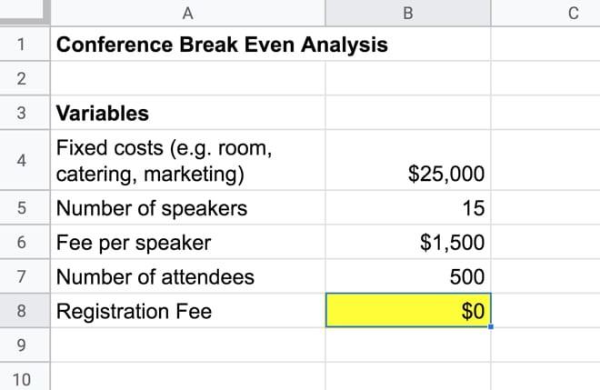Click the Variables heading cell
600x390 pixels.
(x=187, y=114)
